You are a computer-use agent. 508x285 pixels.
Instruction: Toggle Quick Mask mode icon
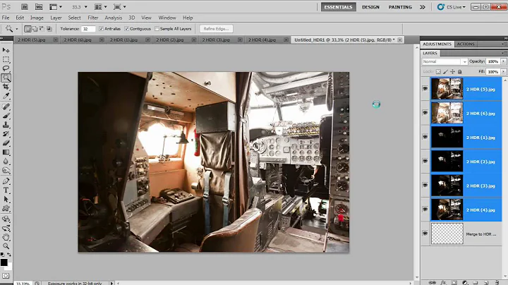point(6,276)
